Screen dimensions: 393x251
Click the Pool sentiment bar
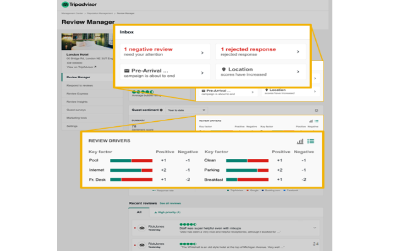pyautogui.click(x=131, y=161)
